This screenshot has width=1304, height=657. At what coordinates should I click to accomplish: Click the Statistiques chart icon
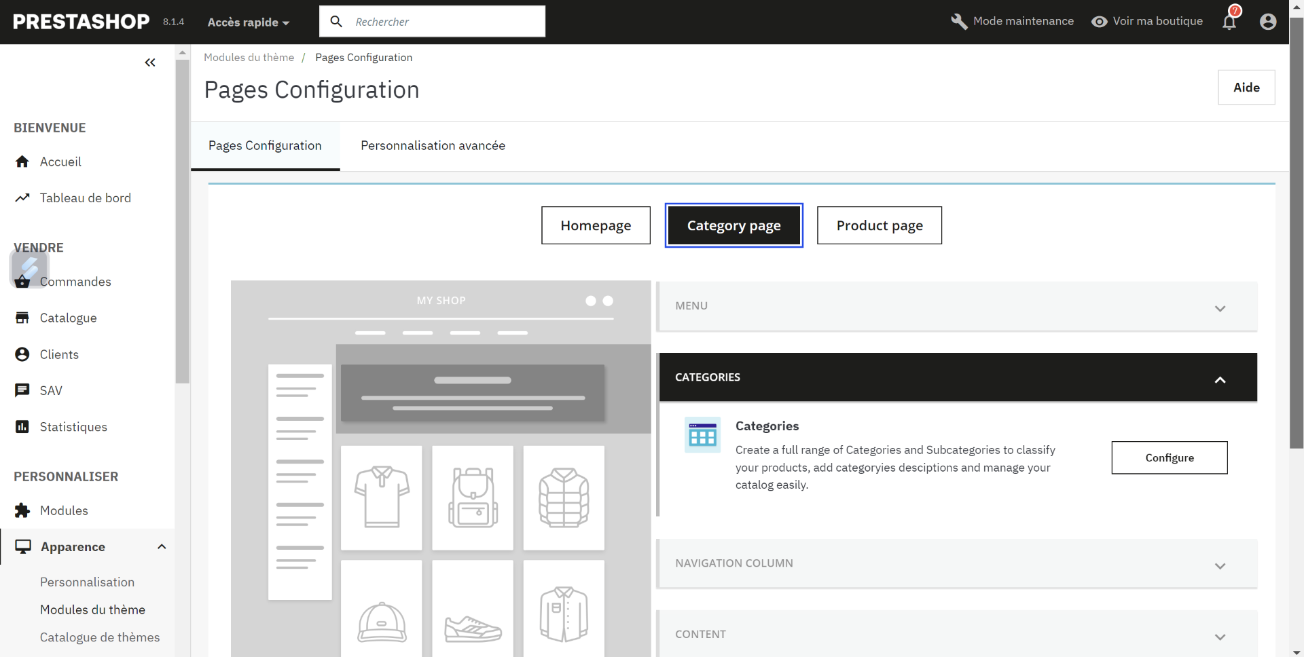point(22,427)
